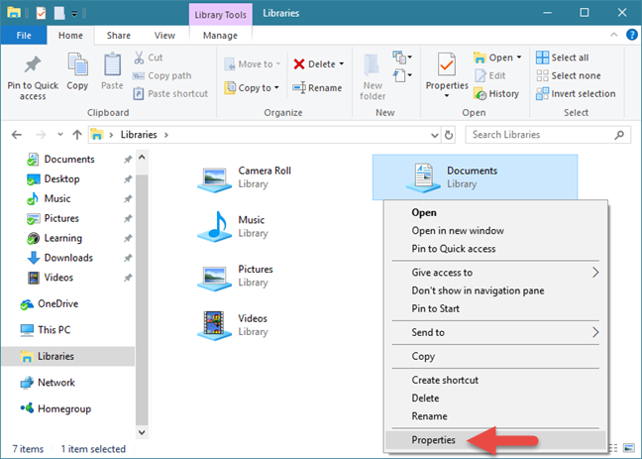Image resolution: width=642 pixels, height=459 pixels.
Task: Select the Copy path command
Action: point(162,75)
